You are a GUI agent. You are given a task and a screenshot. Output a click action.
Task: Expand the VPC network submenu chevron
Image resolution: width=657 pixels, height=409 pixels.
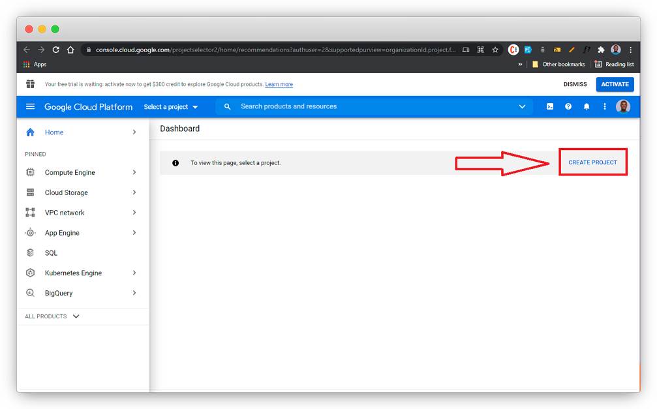coord(134,213)
